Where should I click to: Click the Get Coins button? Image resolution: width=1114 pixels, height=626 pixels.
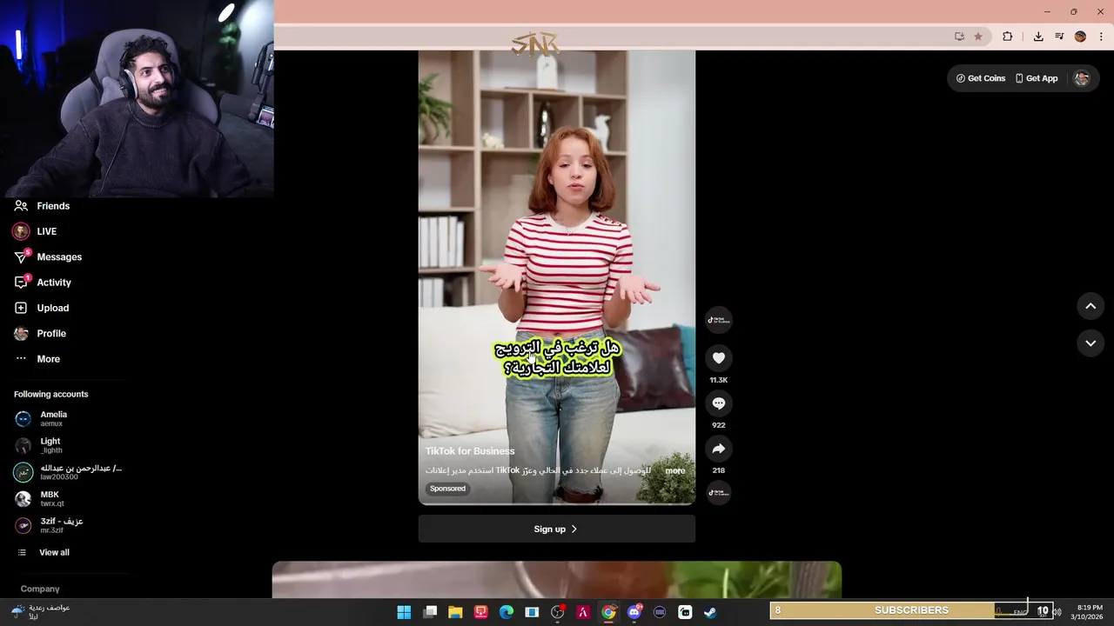[x=981, y=78]
